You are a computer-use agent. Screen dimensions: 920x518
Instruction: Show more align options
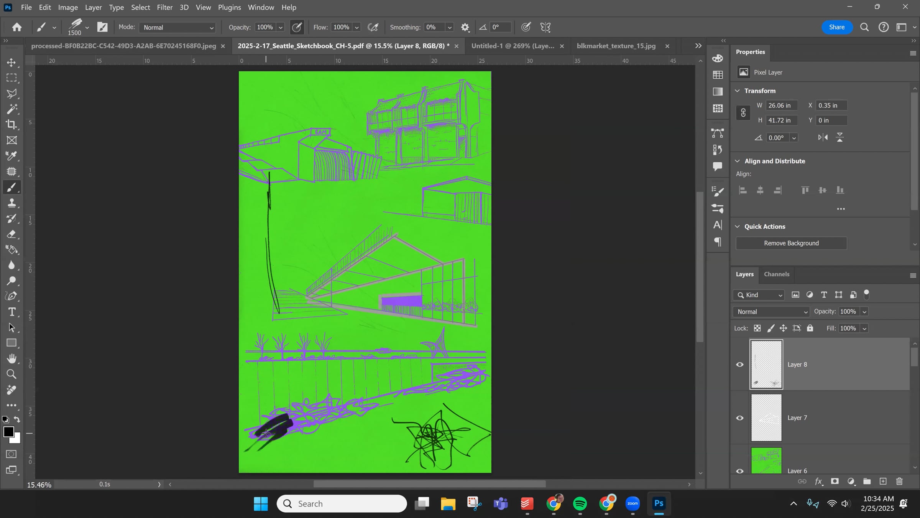pos(841,209)
